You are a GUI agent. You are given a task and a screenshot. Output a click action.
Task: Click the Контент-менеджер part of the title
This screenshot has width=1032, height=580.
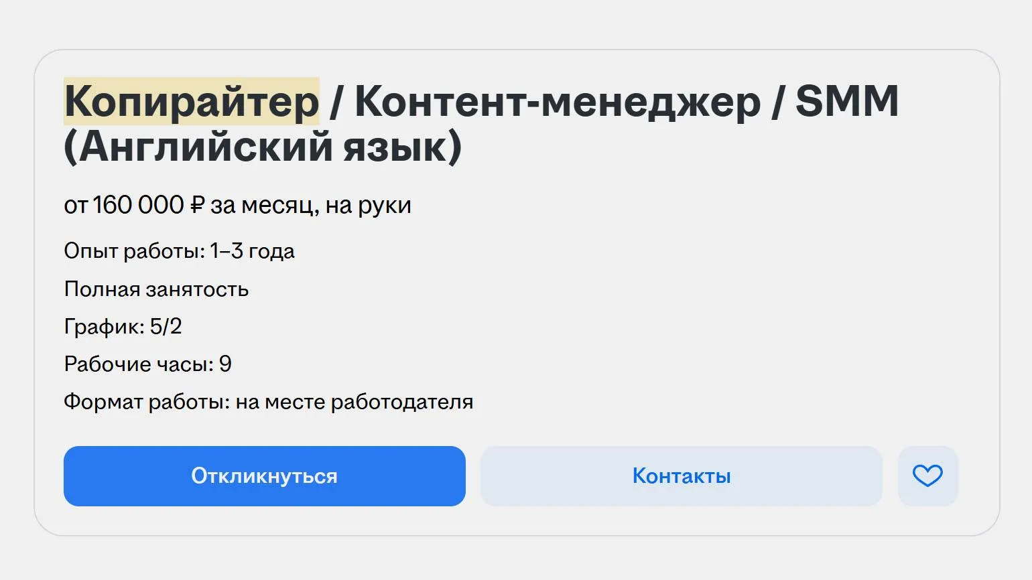(x=556, y=102)
